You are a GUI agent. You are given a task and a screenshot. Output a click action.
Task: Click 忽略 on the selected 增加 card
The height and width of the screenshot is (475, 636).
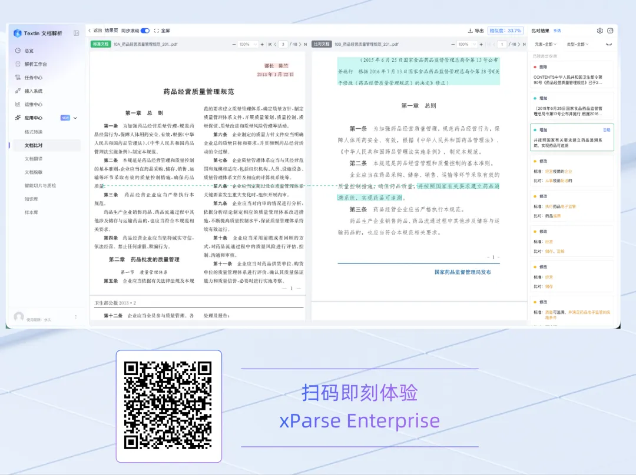(x=607, y=130)
